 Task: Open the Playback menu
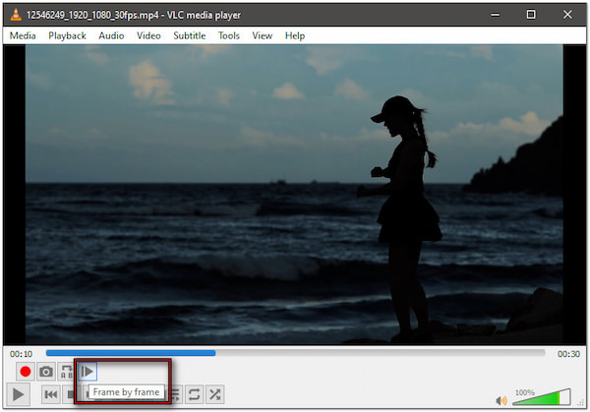pyautogui.click(x=67, y=35)
